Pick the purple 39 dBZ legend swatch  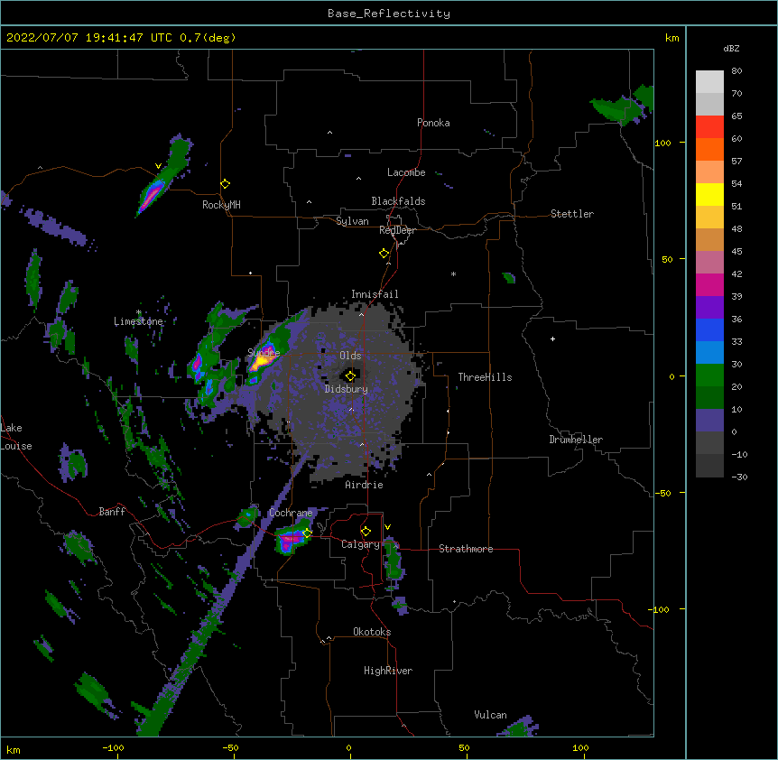click(x=709, y=308)
